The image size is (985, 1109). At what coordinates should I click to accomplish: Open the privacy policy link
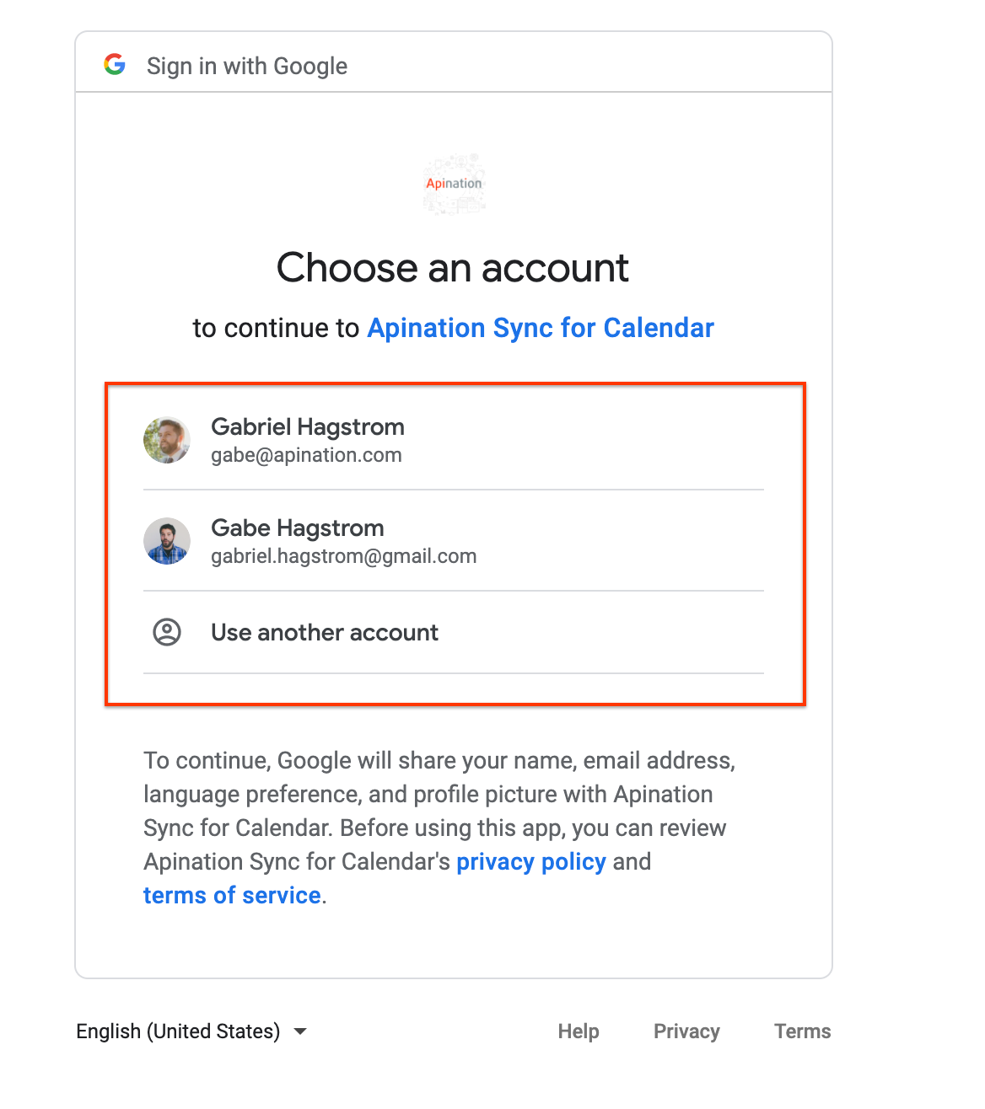click(x=531, y=861)
